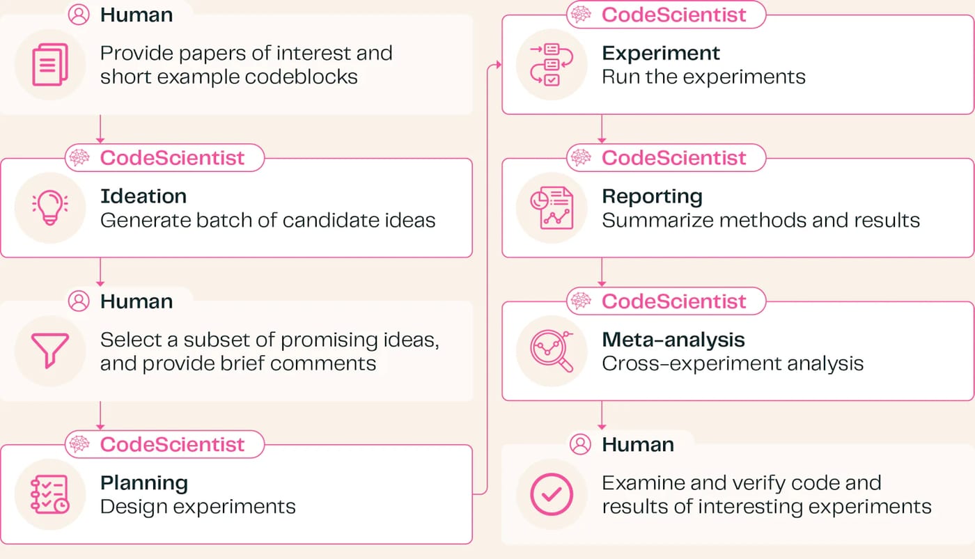This screenshot has height=559, width=975.
Task: Click the brain icon on the Ideation CodeScientist label
Action: tap(79, 158)
